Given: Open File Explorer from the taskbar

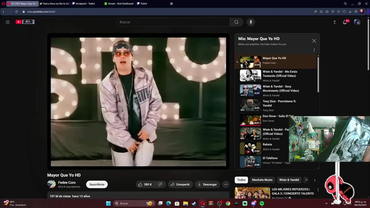Looking at the screenshot, I should point(186,203).
